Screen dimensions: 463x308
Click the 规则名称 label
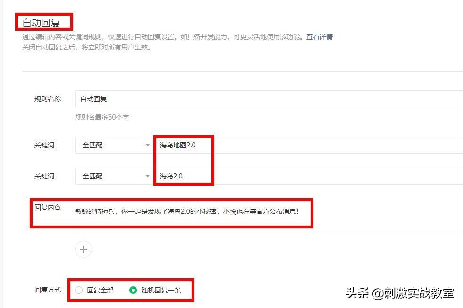48,99
